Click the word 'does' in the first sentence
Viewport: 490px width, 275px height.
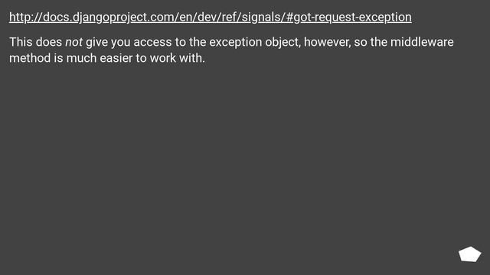point(49,42)
